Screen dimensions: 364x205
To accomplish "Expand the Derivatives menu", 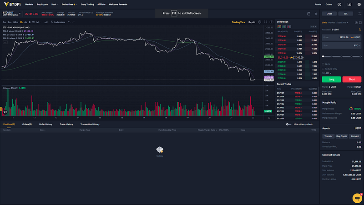I will [x=70, y=5].
